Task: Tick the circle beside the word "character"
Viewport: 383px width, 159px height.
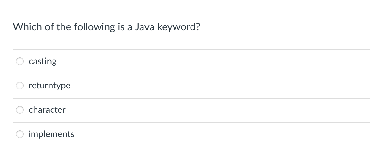Action: (x=20, y=110)
